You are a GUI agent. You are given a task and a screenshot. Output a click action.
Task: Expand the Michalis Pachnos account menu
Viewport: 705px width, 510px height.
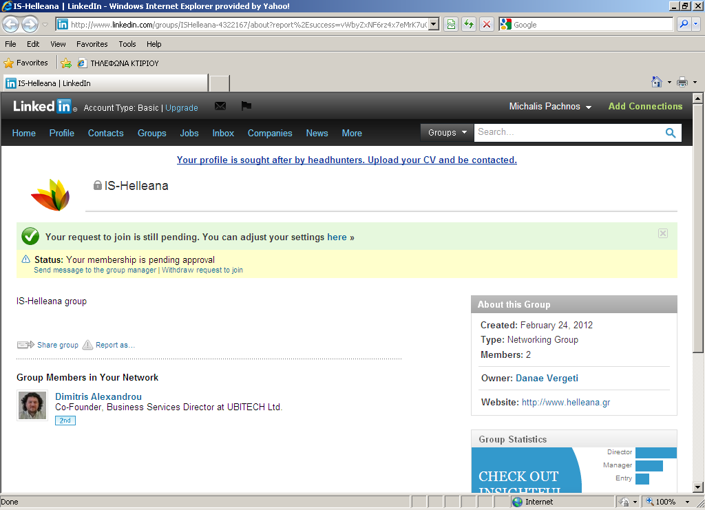(x=550, y=107)
